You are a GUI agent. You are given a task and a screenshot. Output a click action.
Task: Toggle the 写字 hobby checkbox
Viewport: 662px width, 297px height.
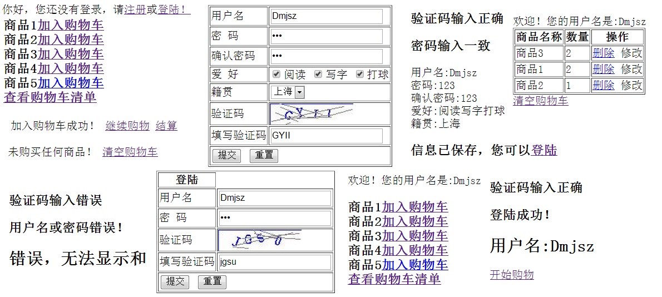pyautogui.click(x=318, y=75)
